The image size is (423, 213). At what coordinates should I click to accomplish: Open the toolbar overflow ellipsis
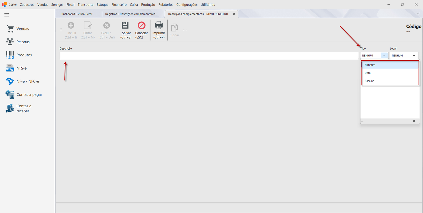pyautogui.click(x=185, y=30)
